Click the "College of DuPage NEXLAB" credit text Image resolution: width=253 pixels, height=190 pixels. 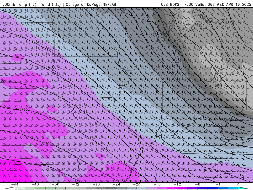(x=91, y=4)
